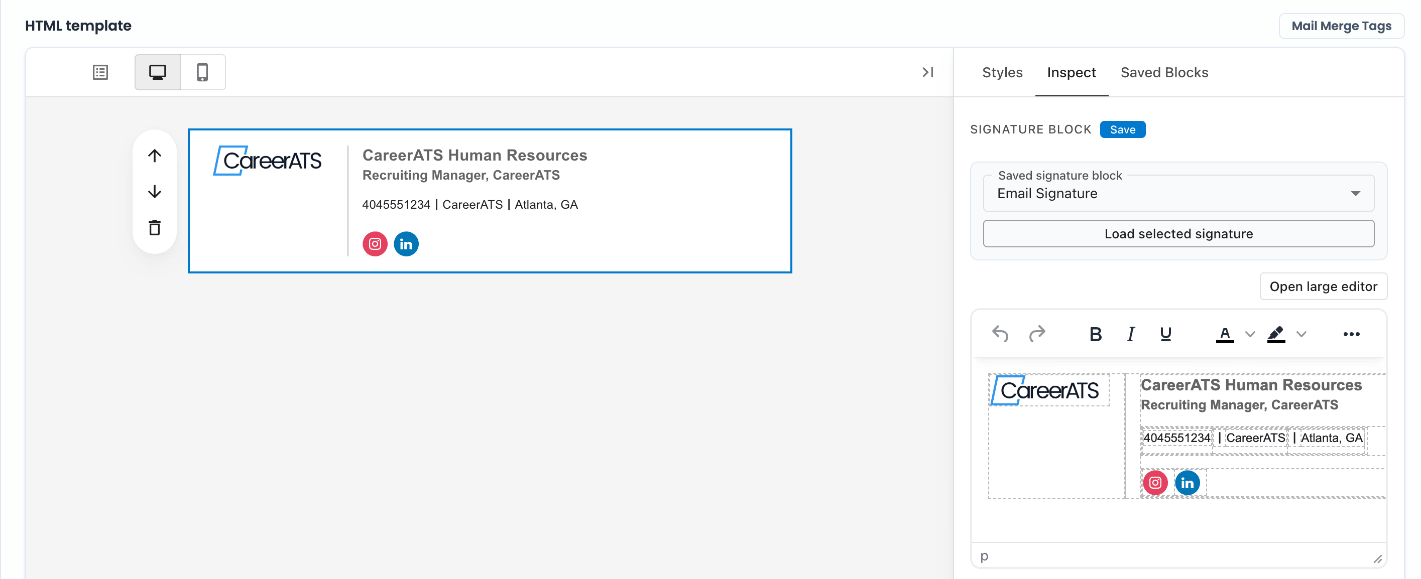1421x579 pixels.
Task: Toggle italic formatting
Action: pyautogui.click(x=1130, y=334)
